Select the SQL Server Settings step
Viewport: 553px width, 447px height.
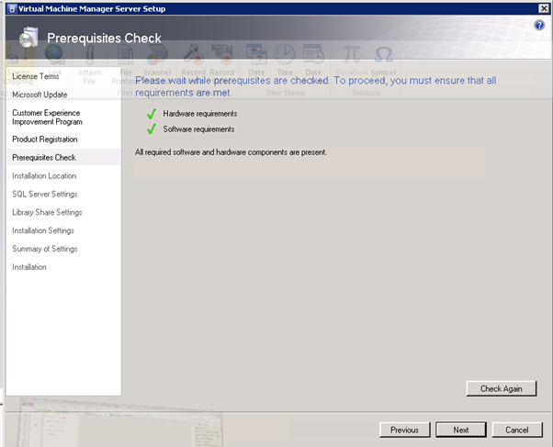45,194
